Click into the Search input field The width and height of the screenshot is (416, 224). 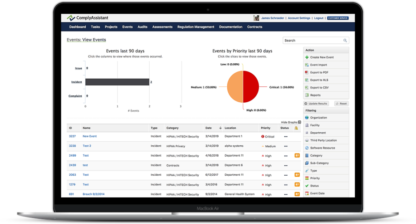(312, 41)
